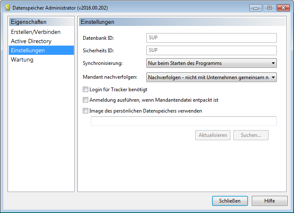Toggle Anmeldung ausführen, wenn Mandantendatei entpackt ist
Image resolution: width=294 pixels, height=213 pixels.
click(85, 100)
